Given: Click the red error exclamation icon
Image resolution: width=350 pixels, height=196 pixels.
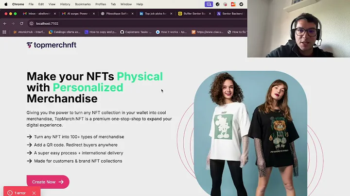Looking at the screenshot, I should pyautogui.click(x=10, y=193).
